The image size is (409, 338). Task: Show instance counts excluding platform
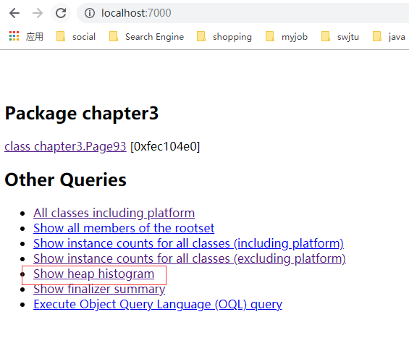click(x=190, y=258)
